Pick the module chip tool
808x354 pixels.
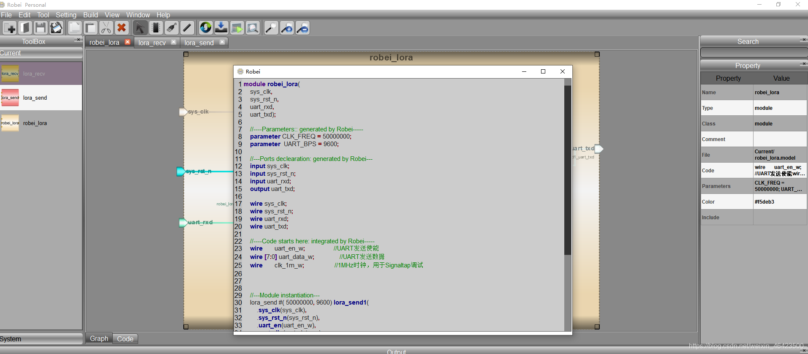click(x=156, y=28)
